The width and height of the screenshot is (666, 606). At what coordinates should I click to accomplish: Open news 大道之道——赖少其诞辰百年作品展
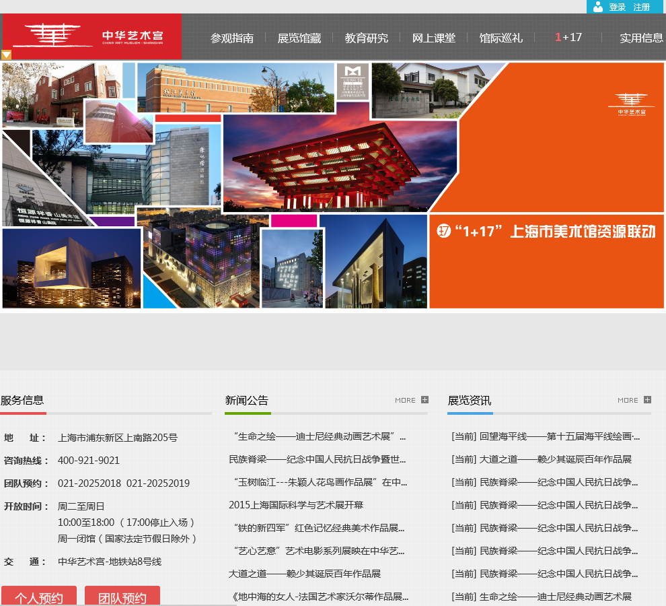305,574
